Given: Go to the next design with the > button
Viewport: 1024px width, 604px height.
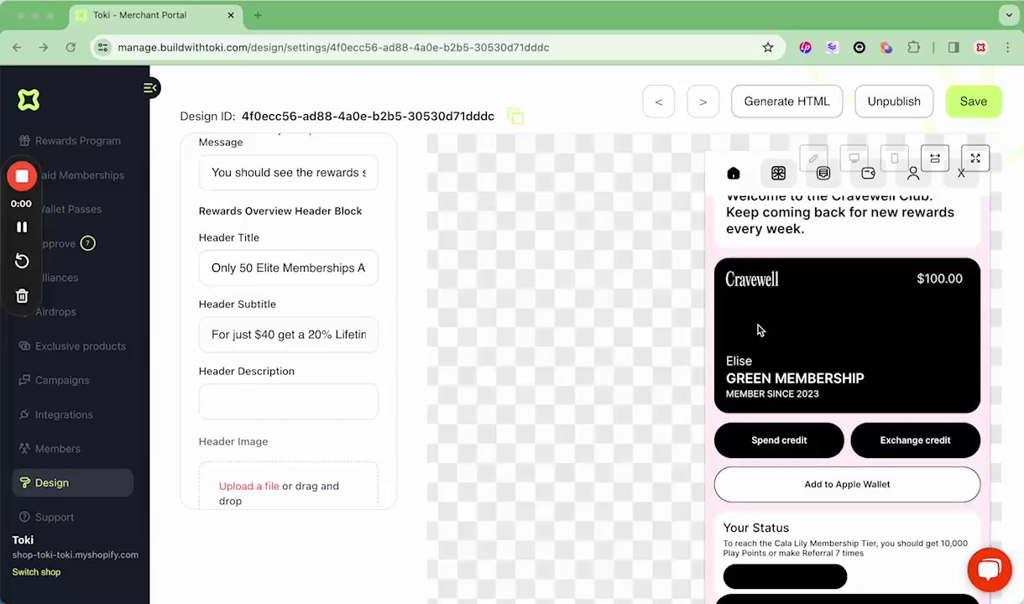Looking at the screenshot, I should click(703, 102).
